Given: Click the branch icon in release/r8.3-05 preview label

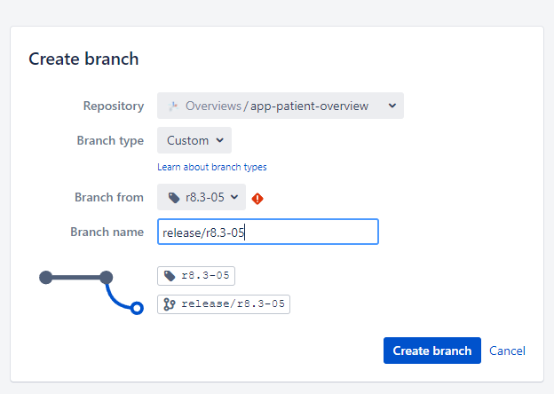Looking at the screenshot, I should click(x=170, y=304).
